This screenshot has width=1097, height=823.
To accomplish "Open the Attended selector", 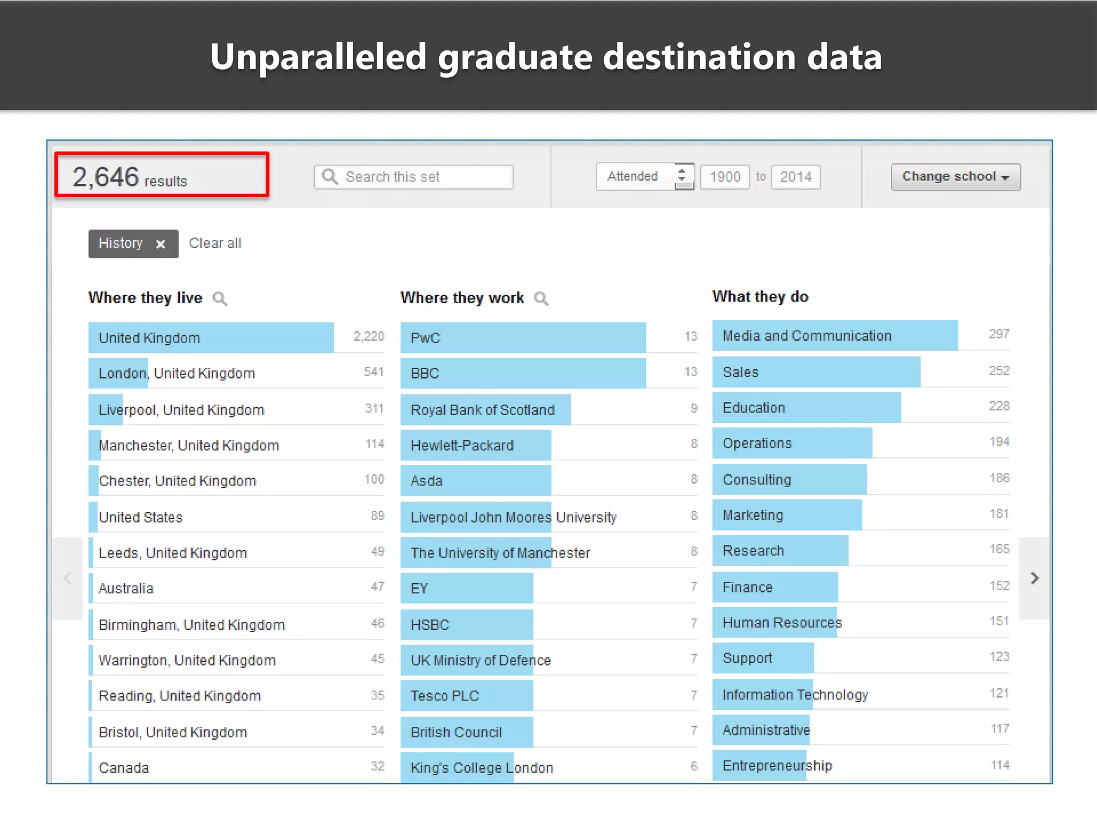I will pyautogui.click(x=645, y=176).
